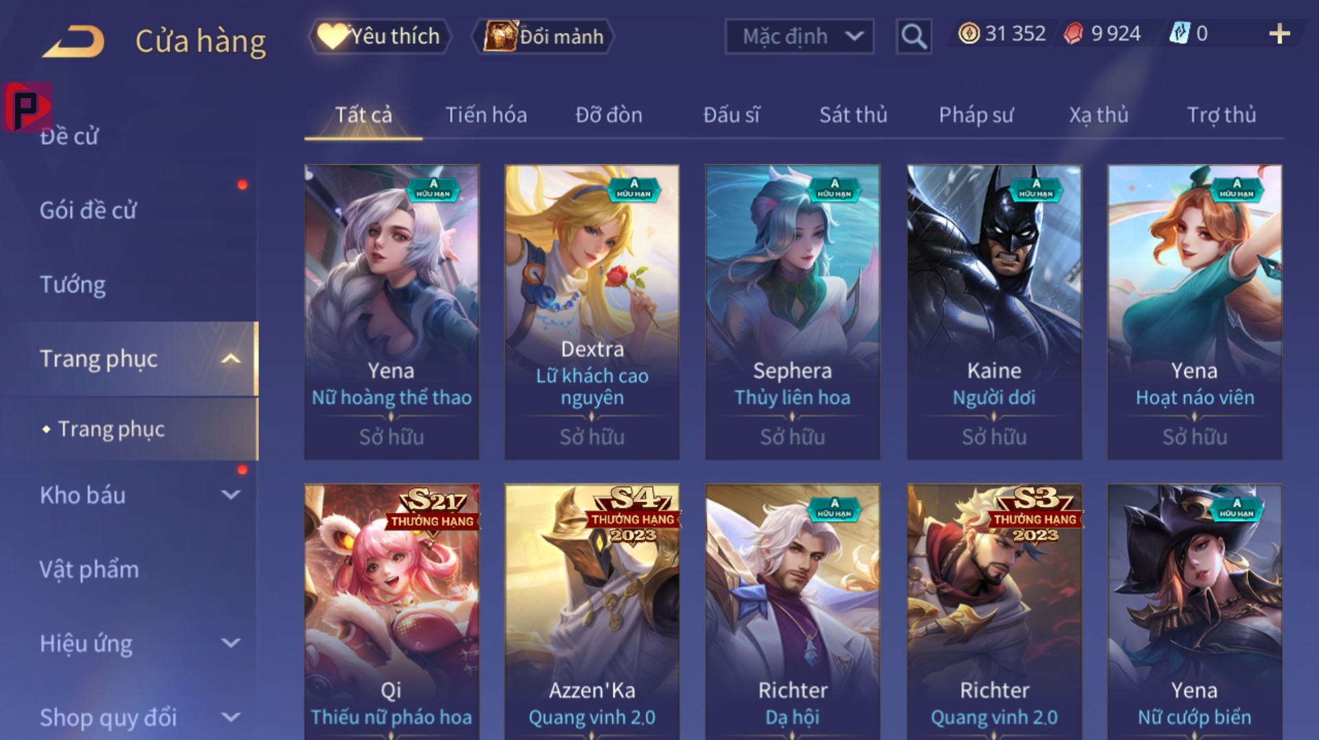Select the Dextra Lữ khách cao nguyên skin
1319x740 pixels.
591,312
